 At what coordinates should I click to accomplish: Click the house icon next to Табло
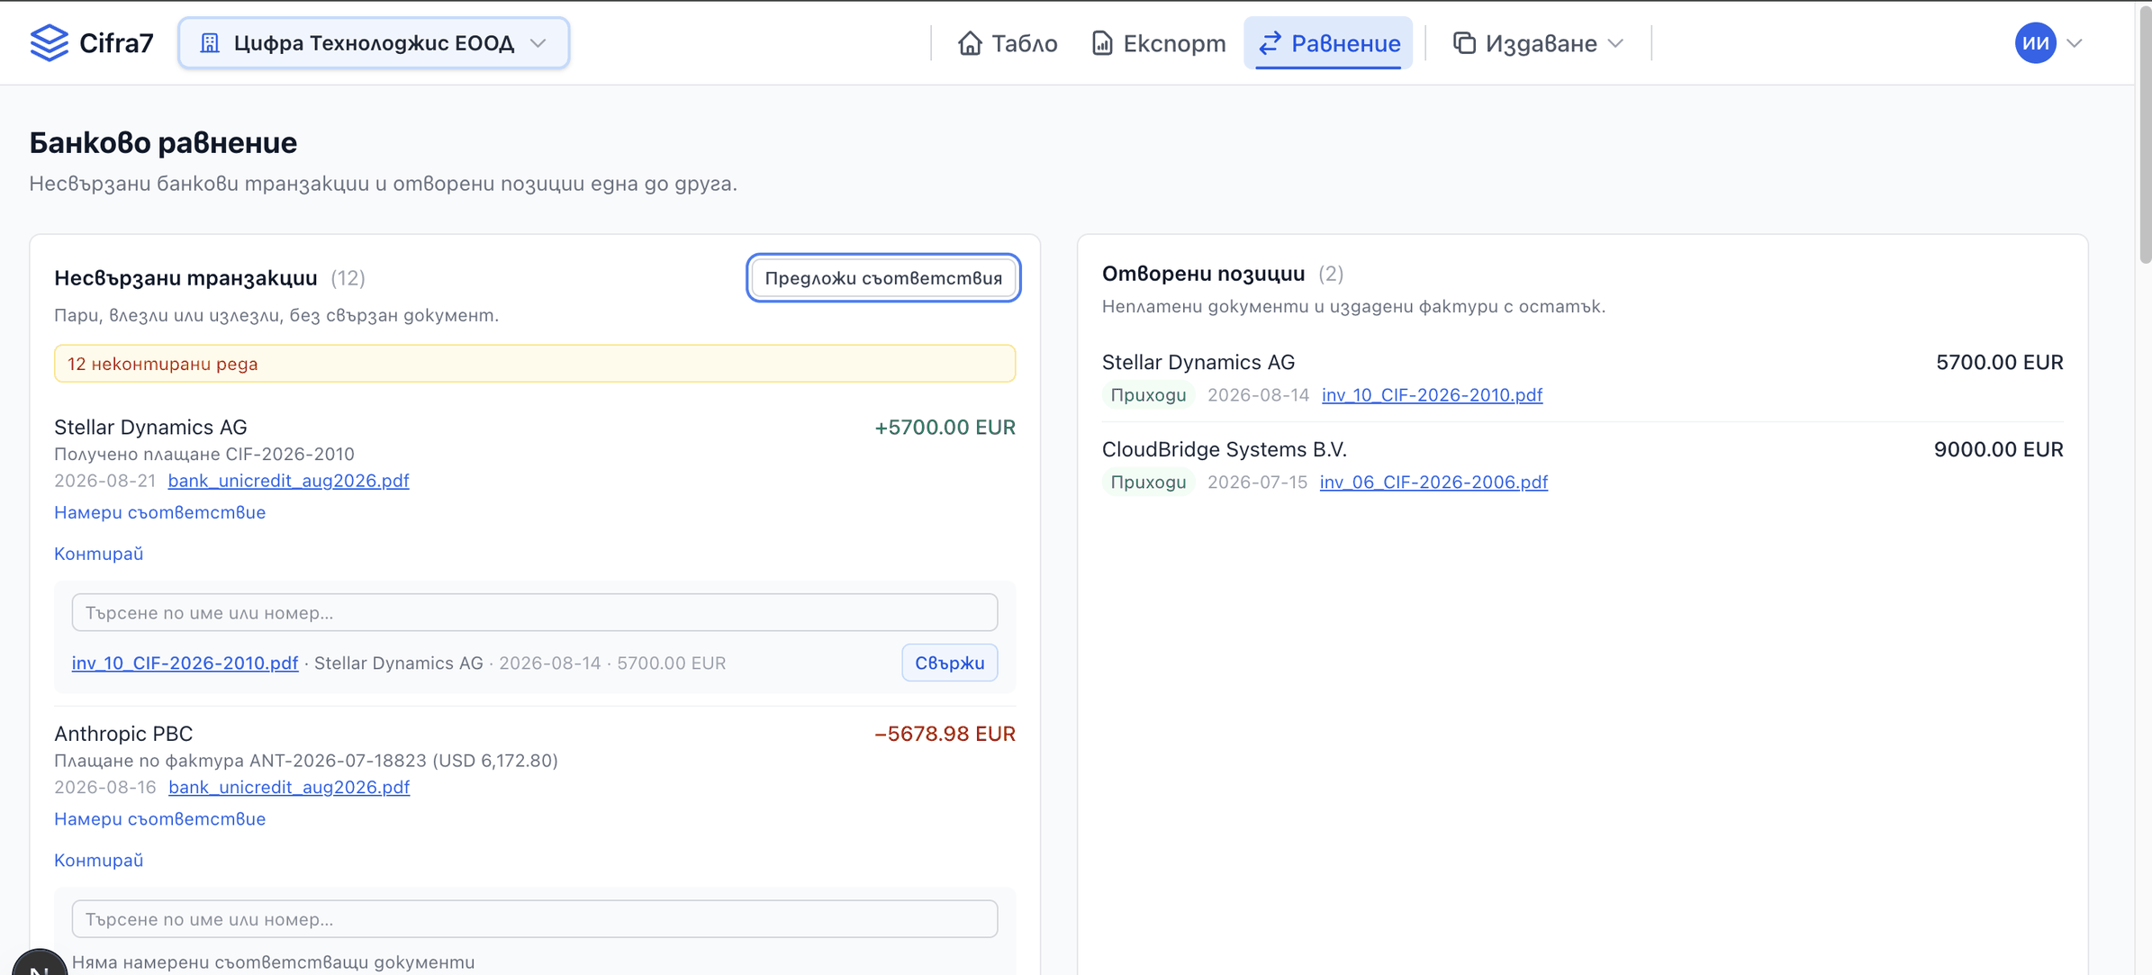point(970,42)
